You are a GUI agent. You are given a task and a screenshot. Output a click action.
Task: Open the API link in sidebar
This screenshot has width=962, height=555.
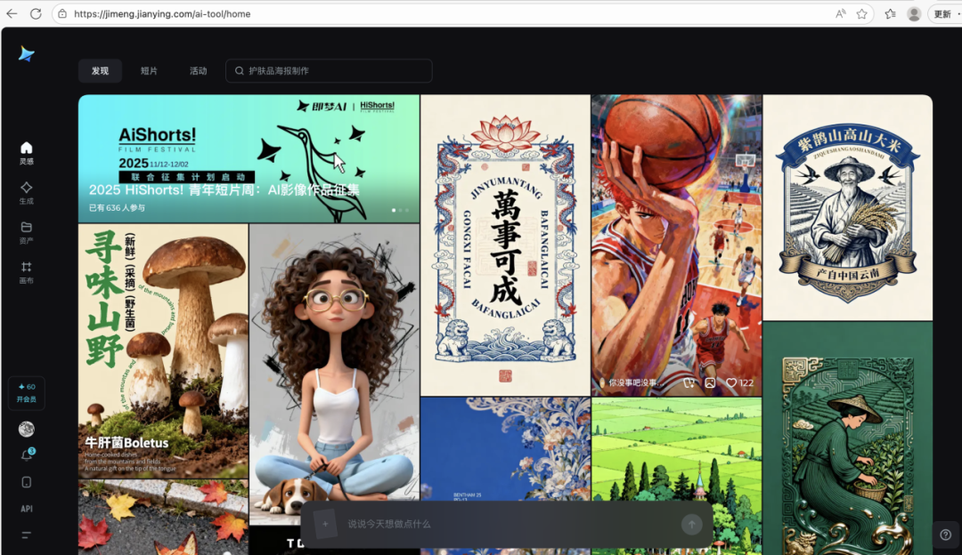[27, 509]
